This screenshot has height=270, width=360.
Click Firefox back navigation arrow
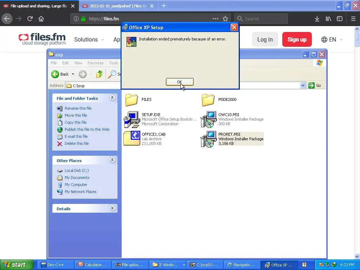pos(7,19)
